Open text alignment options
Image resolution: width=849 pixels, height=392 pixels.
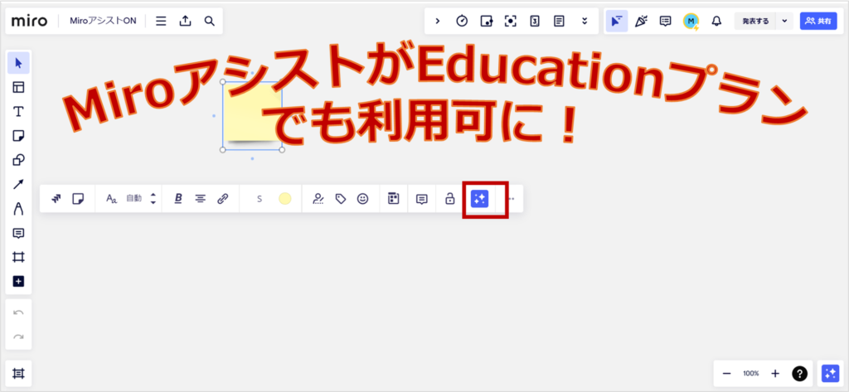click(201, 199)
